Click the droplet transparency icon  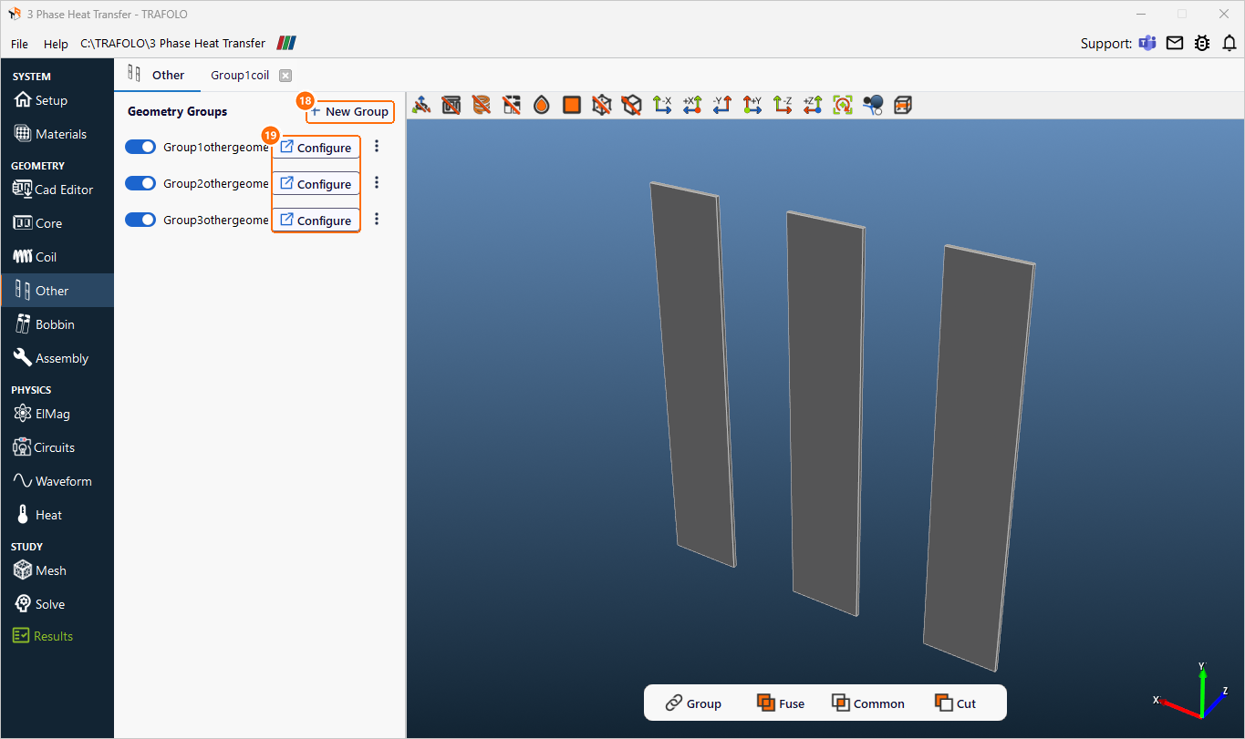click(x=542, y=105)
